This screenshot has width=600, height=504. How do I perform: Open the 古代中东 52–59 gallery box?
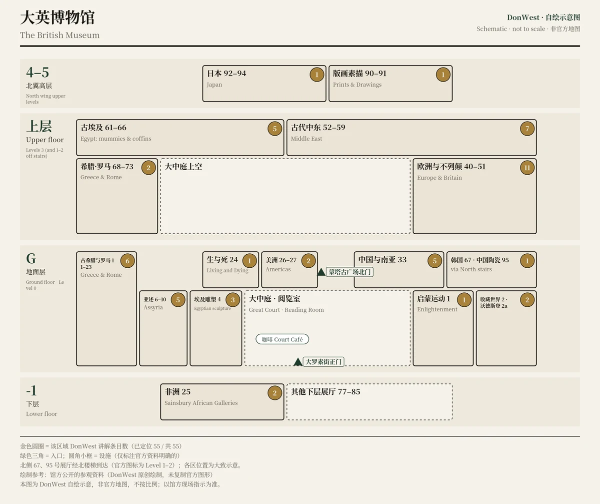[x=411, y=138]
